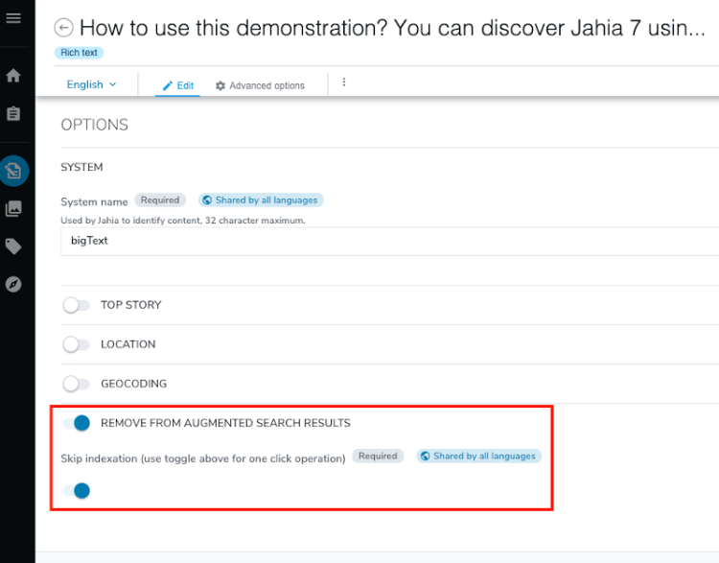Screen dimensions: 719x563
Task: Switch to the Edit tab
Action: (178, 85)
